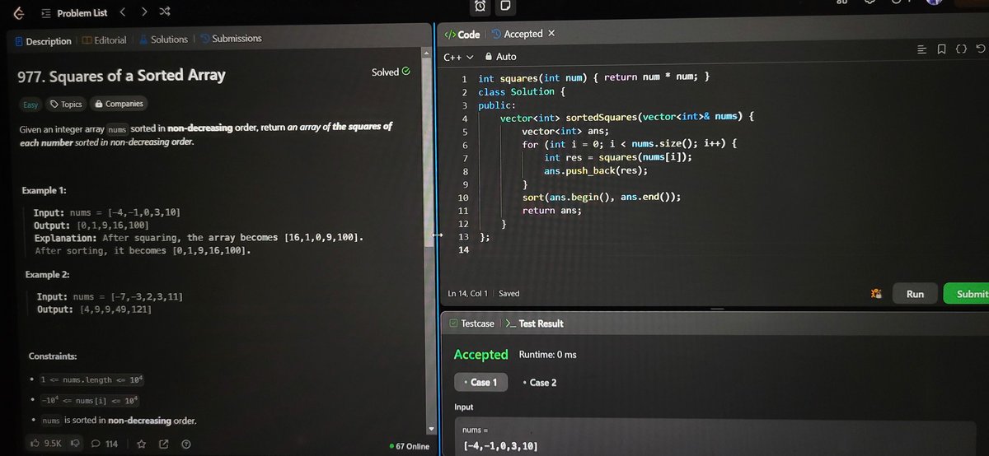Click the 'Runtime: 0 ms' text
The image size is (989, 456).
pos(548,355)
